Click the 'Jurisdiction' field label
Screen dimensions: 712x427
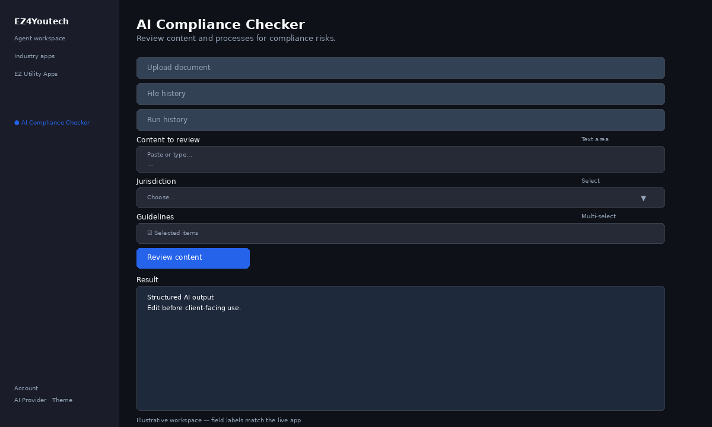click(x=156, y=181)
